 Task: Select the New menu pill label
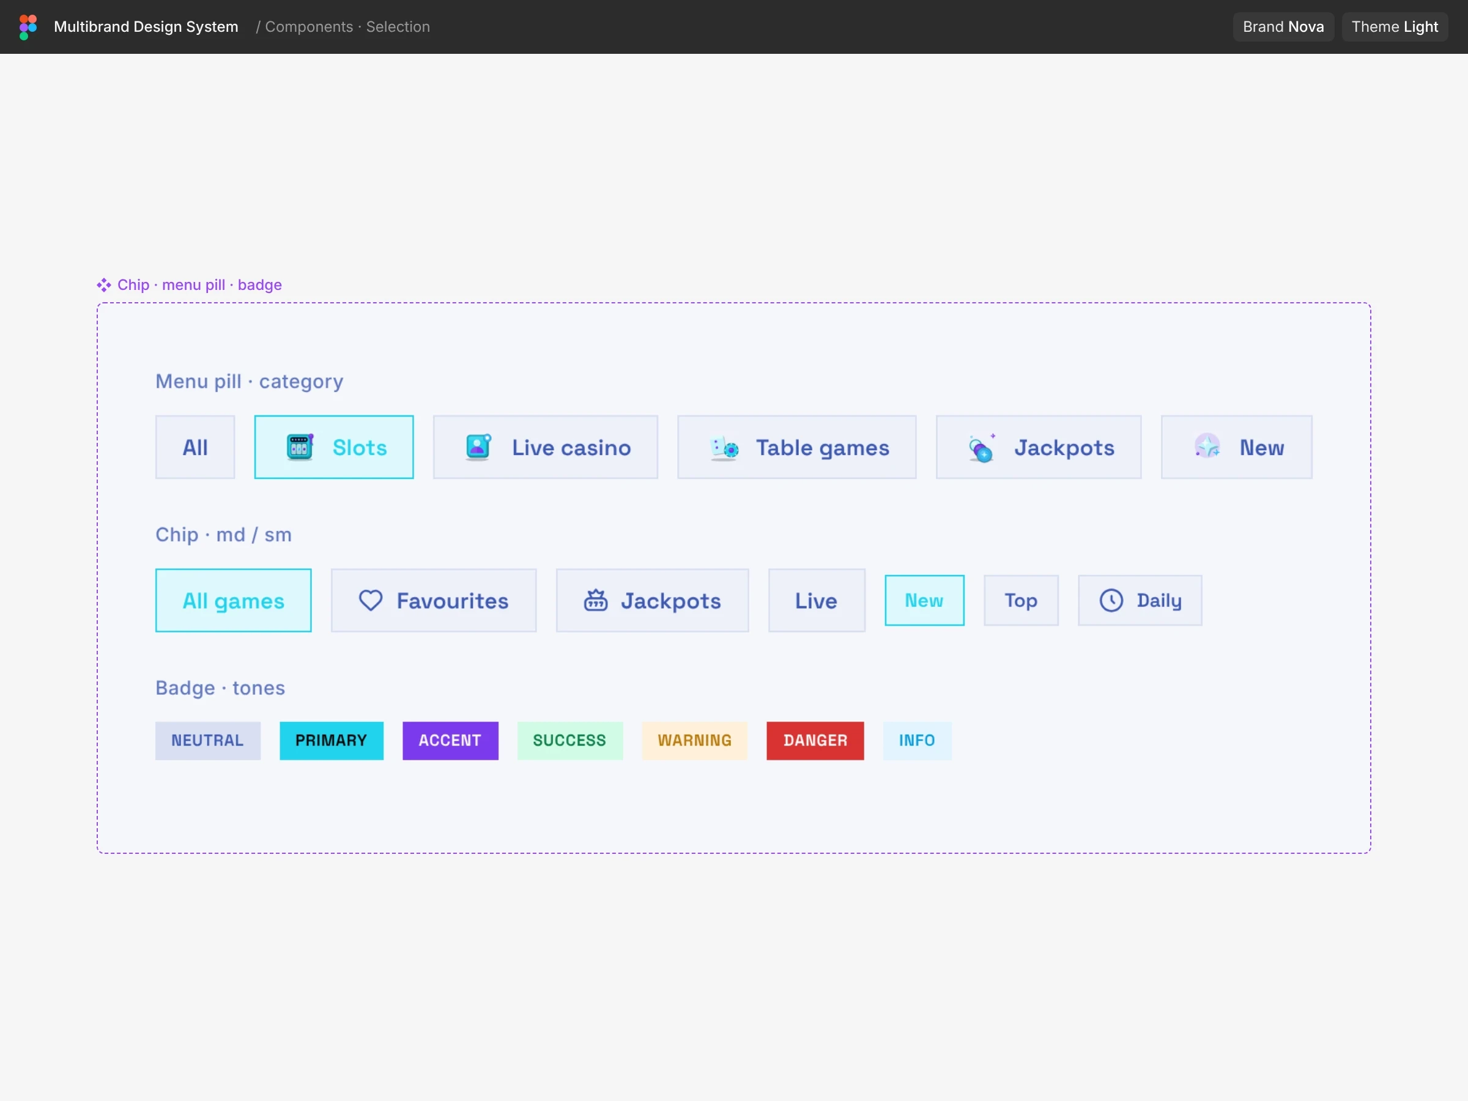click(1262, 448)
